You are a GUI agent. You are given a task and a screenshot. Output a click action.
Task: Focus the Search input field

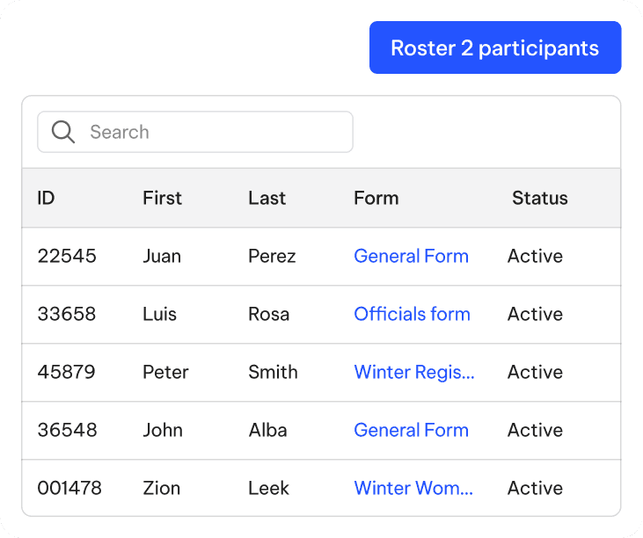pos(195,132)
